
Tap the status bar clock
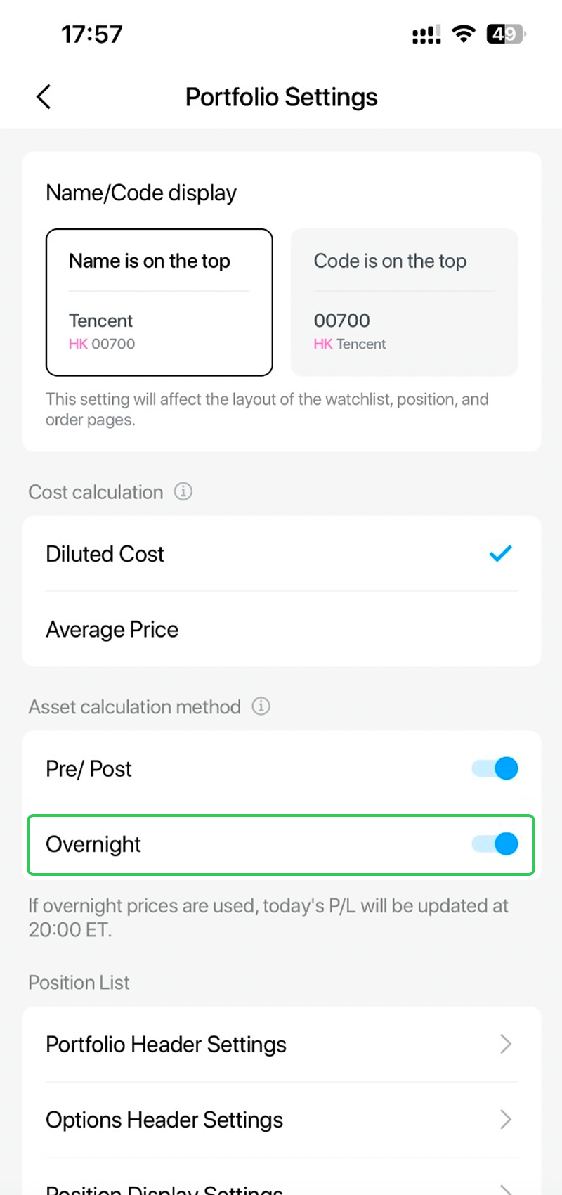92,34
